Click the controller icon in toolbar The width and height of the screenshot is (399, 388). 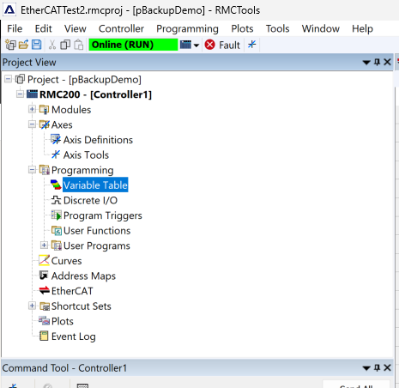(x=185, y=45)
